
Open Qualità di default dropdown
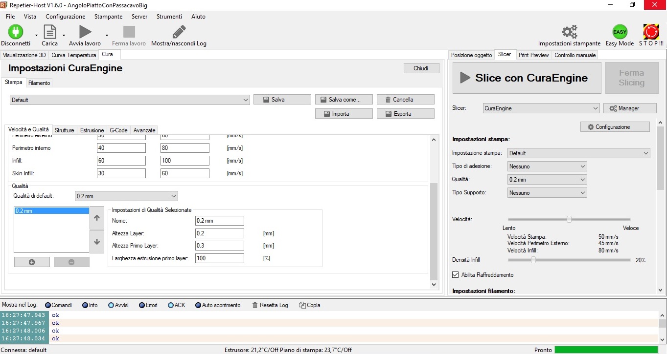click(126, 196)
